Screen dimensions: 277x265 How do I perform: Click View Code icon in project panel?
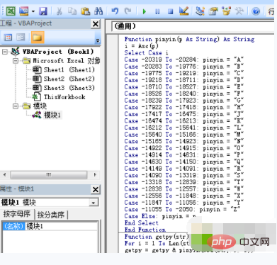9,38
